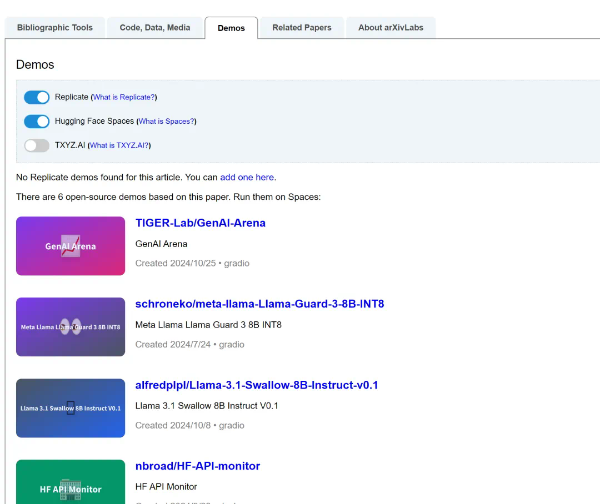This screenshot has height=504, width=600.
Task: Open "What is TXYZ.AI?" link
Action: (119, 145)
